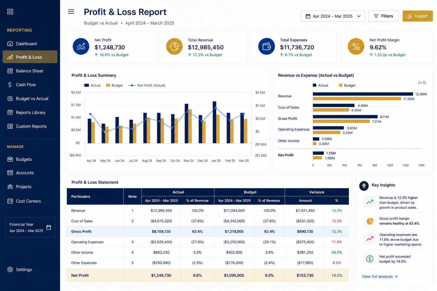Screen dimensions: 437x291
Task: Click the Net Profit Margin percent icon
Action: pos(356,46)
